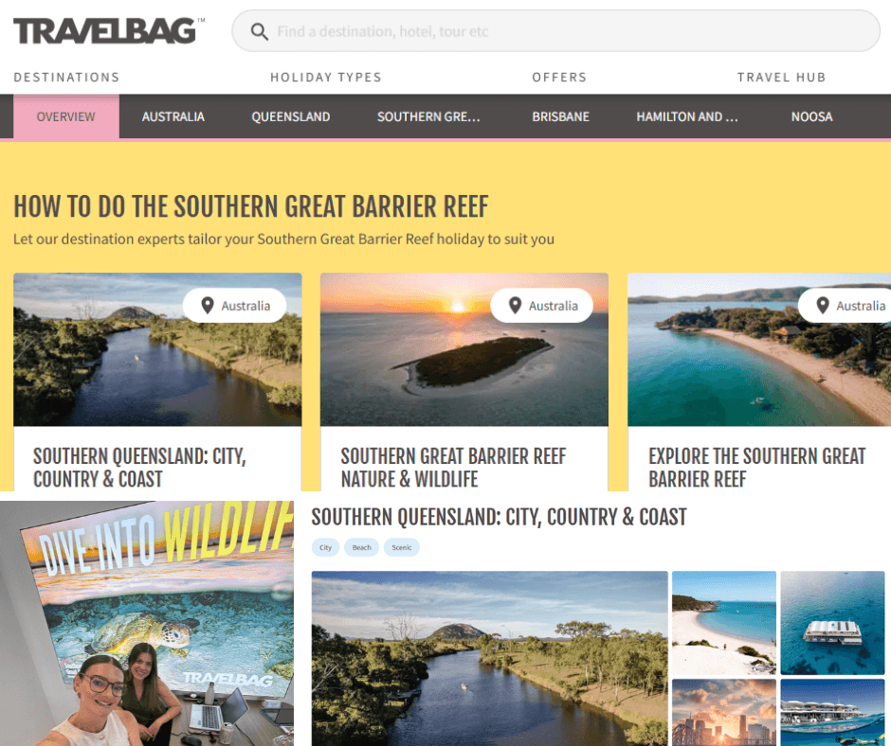891x746 pixels.
Task: Switch to the Queensland tab
Action: tap(290, 116)
